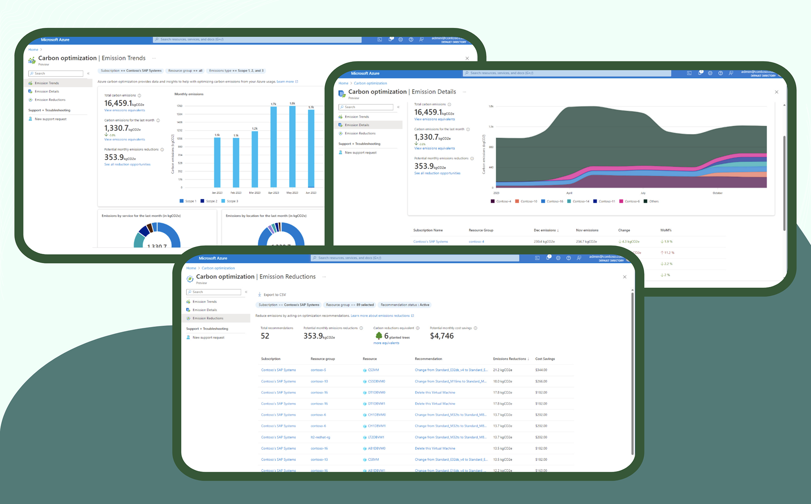Click the Export to CSV download icon
The height and width of the screenshot is (504, 811).
coord(260,294)
